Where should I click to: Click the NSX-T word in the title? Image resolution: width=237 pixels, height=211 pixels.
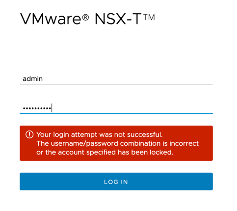[118, 19]
